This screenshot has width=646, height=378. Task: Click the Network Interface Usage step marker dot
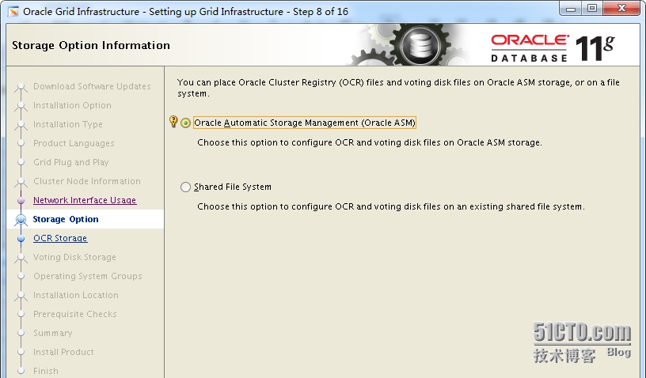tap(21, 201)
